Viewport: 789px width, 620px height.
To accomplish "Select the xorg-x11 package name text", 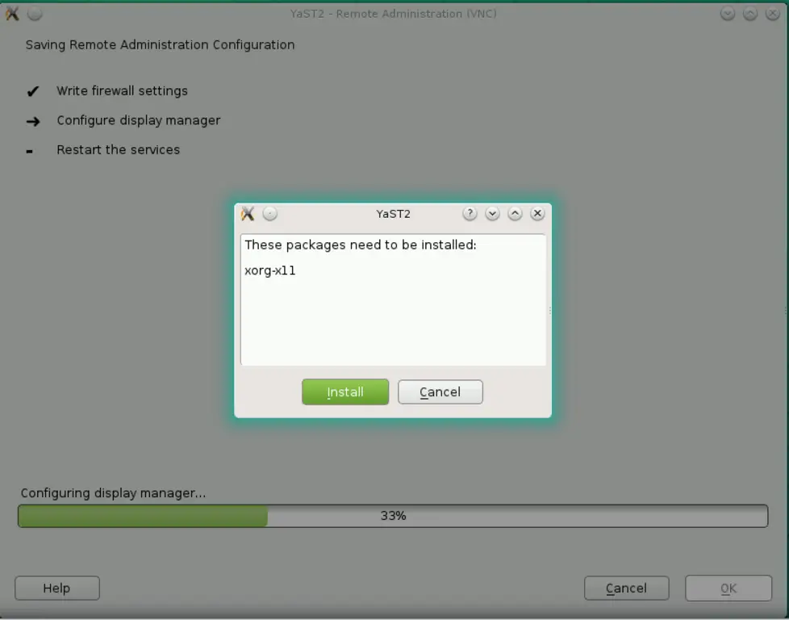I will pos(269,270).
